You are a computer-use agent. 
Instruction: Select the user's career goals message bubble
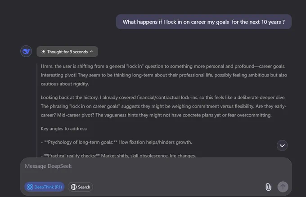[204, 22]
